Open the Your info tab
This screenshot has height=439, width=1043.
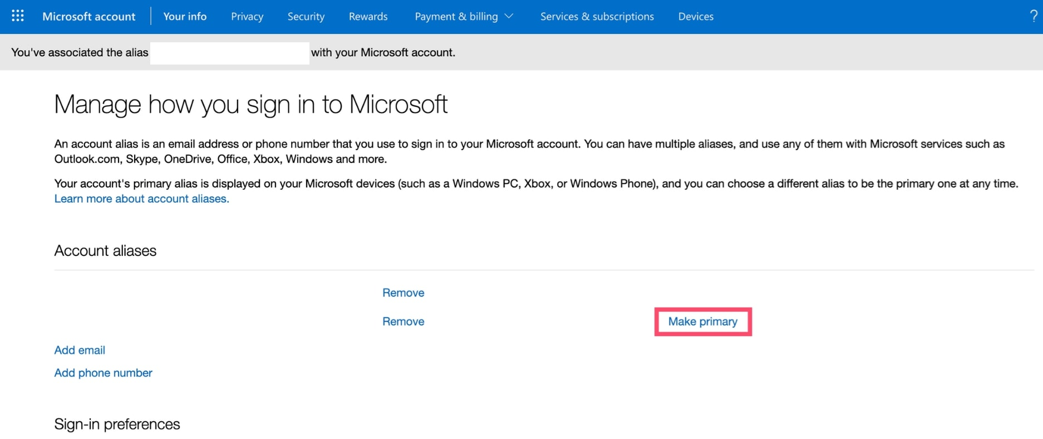tap(185, 17)
